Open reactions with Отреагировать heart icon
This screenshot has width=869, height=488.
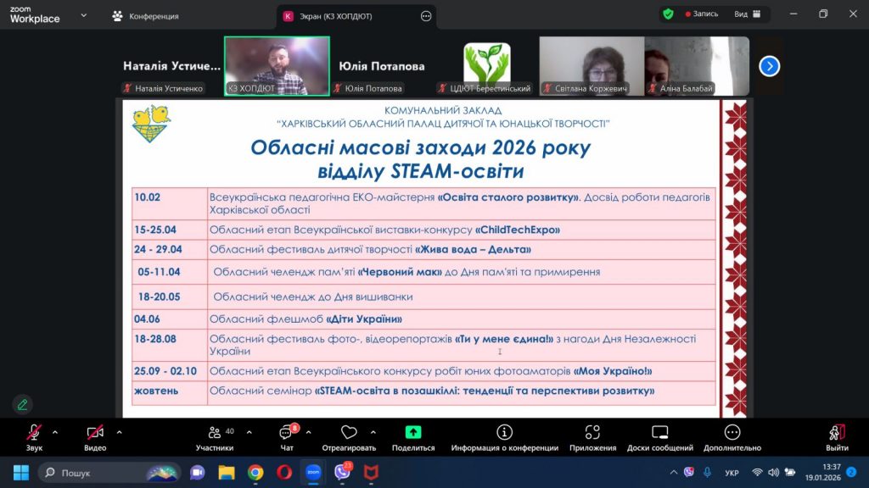349,437
